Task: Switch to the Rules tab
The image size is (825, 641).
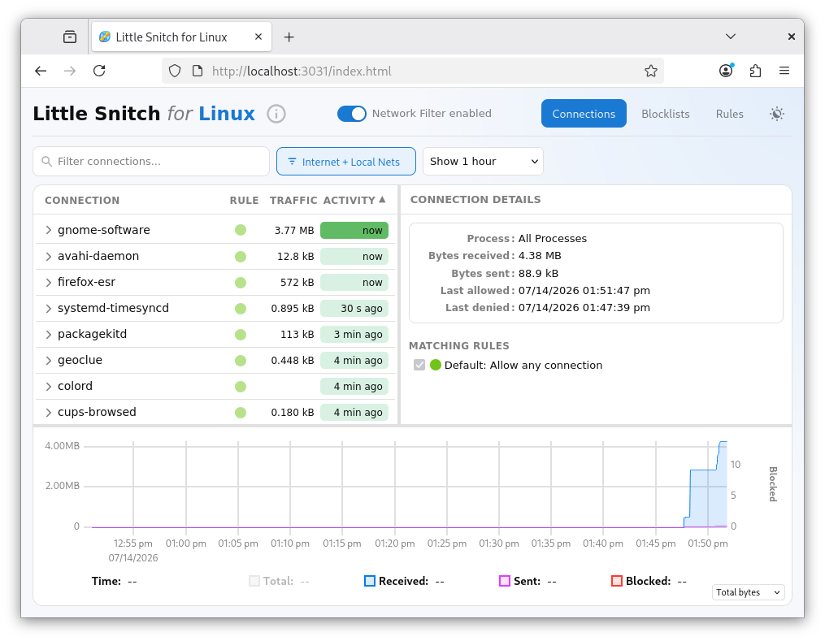Action: click(x=729, y=114)
